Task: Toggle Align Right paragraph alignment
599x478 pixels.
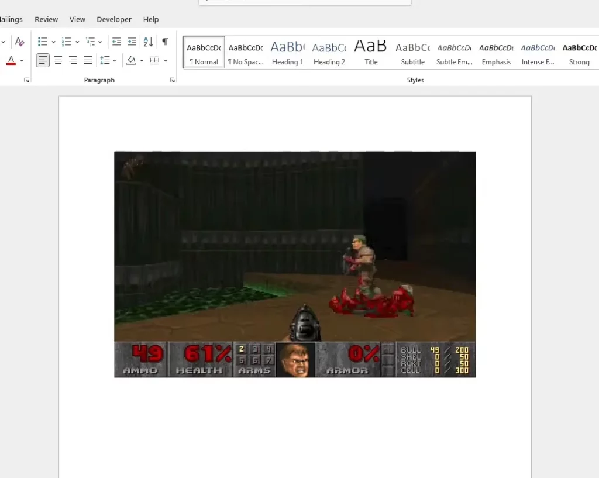Action: point(73,60)
